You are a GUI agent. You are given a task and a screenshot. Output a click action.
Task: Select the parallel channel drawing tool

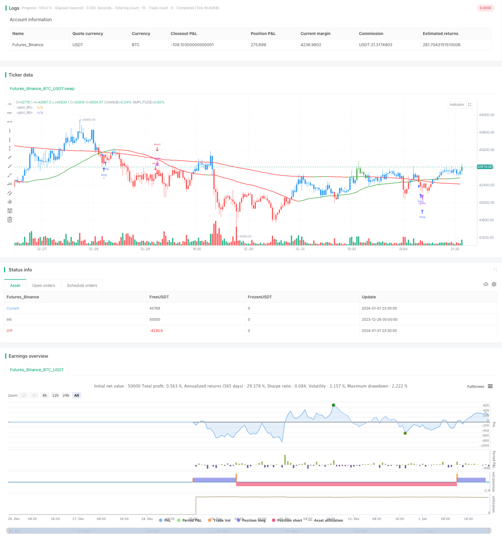point(10,193)
